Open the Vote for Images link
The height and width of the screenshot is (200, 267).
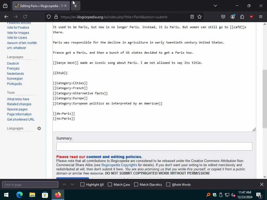[18, 33]
